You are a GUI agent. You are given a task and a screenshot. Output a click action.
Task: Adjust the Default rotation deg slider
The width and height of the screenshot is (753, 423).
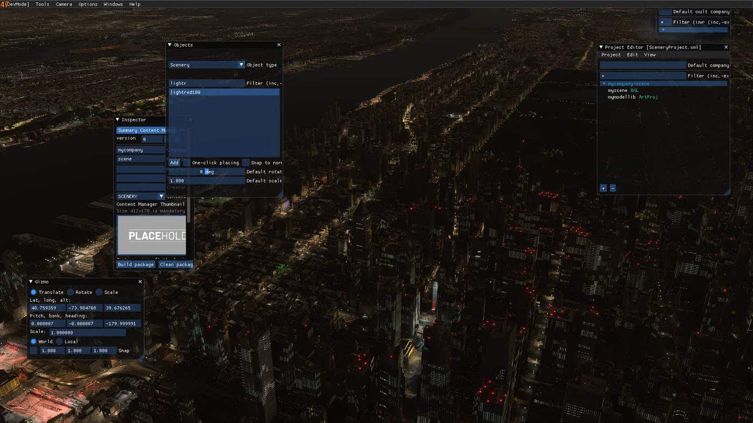(207, 172)
